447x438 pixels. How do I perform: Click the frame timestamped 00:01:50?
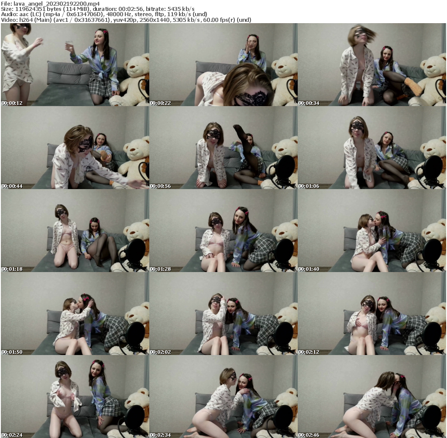pyautogui.click(x=75, y=314)
